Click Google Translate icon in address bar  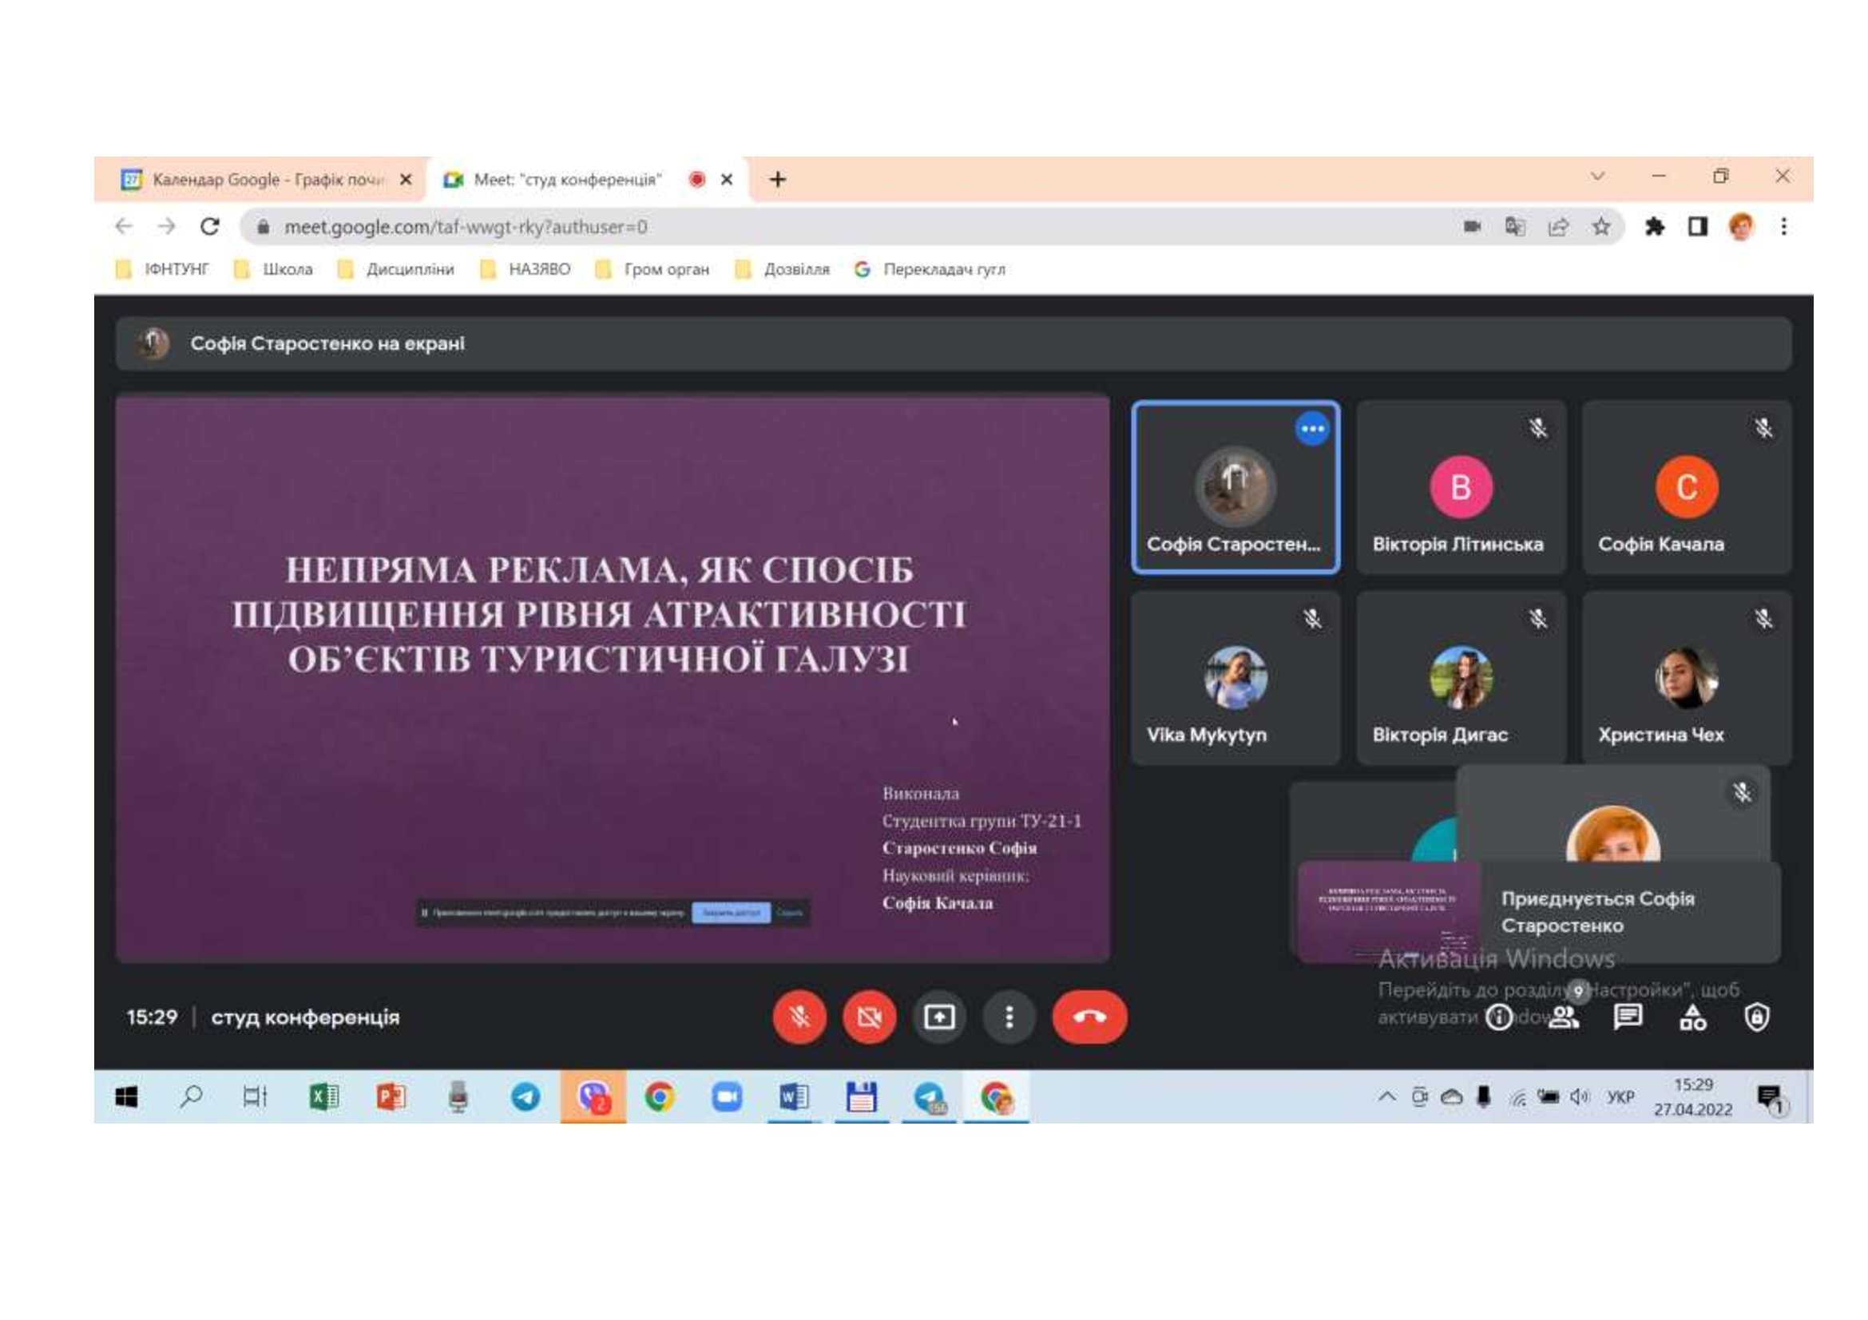(x=1514, y=227)
